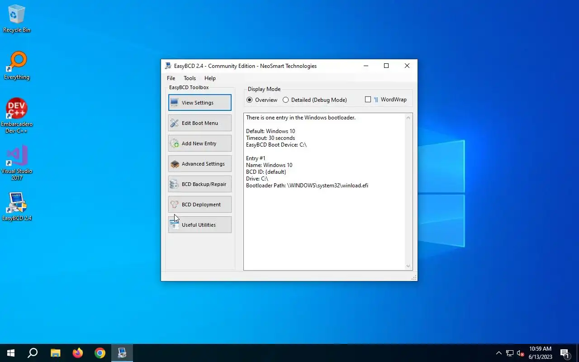Open Advanced Settings
Image resolution: width=579 pixels, height=362 pixels.
coord(199,164)
